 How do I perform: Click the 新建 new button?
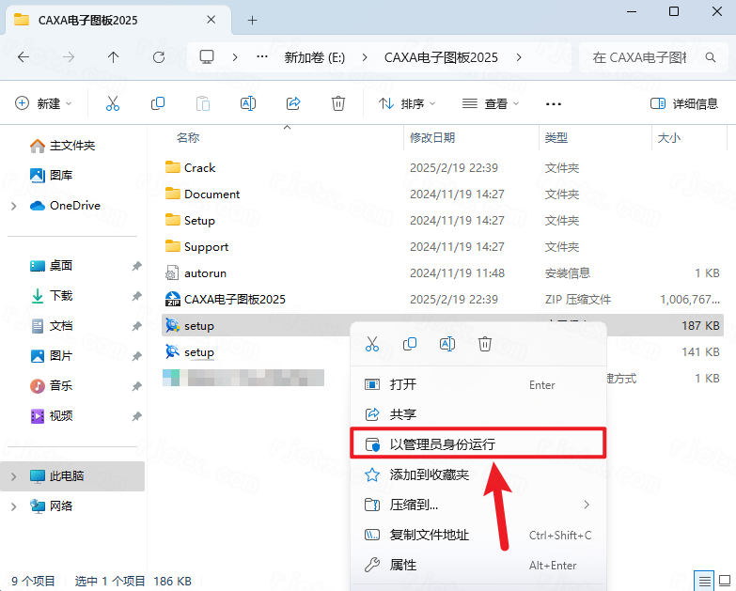[43, 103]
